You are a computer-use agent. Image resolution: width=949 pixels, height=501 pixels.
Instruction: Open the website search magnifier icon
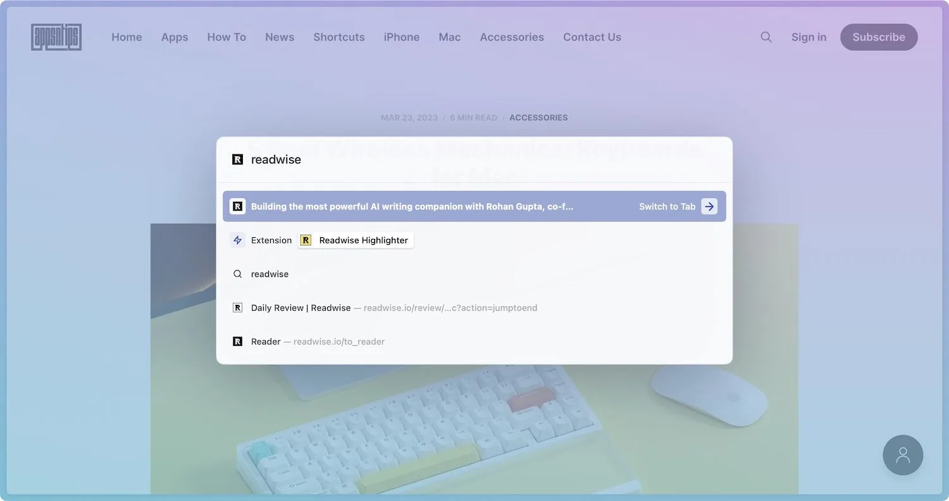tap(766, 37)
